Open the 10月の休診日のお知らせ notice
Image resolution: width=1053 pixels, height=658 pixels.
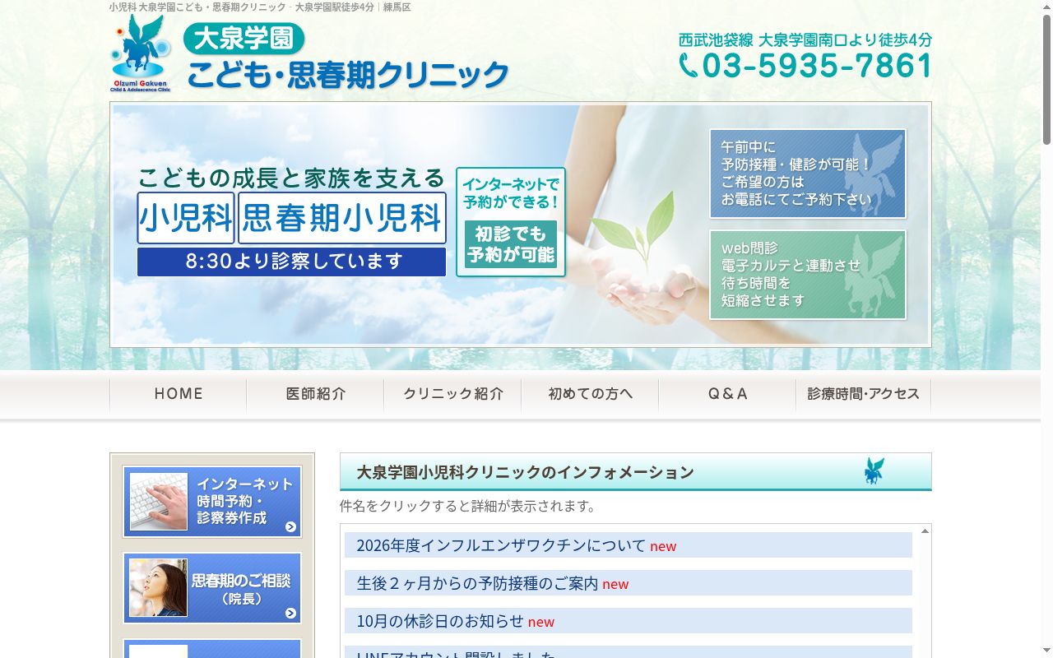629,621
